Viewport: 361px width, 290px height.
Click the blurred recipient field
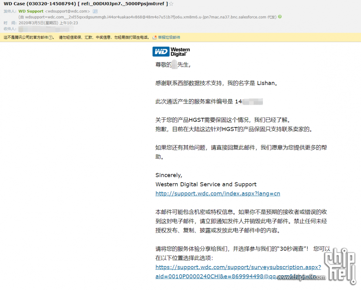[x=46, y=29]
